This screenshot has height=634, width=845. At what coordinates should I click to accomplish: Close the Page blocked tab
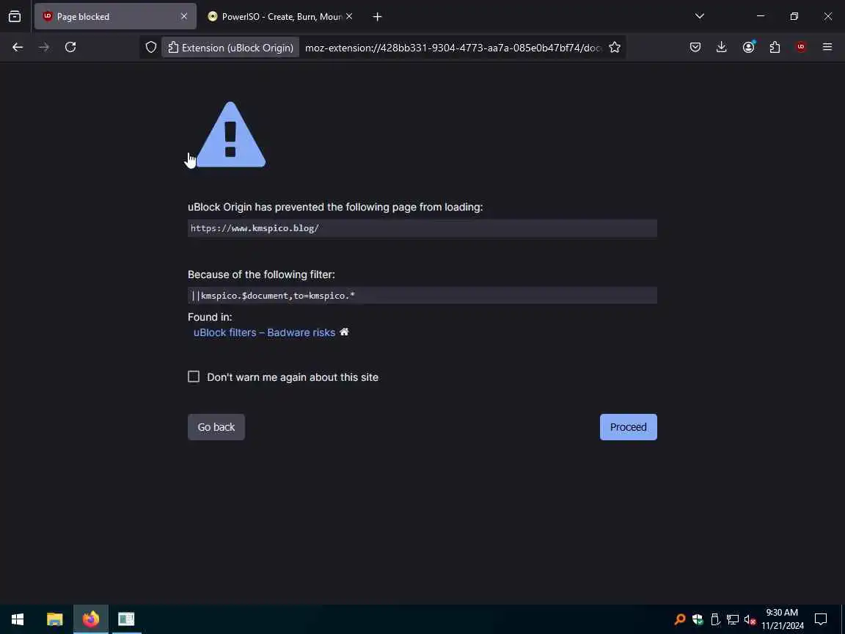[184, 17]
